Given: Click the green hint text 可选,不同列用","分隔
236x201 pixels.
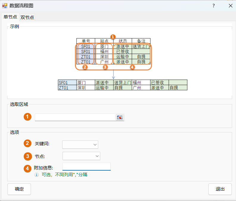Looking at the screenshot, I should (x=64, y=175).
